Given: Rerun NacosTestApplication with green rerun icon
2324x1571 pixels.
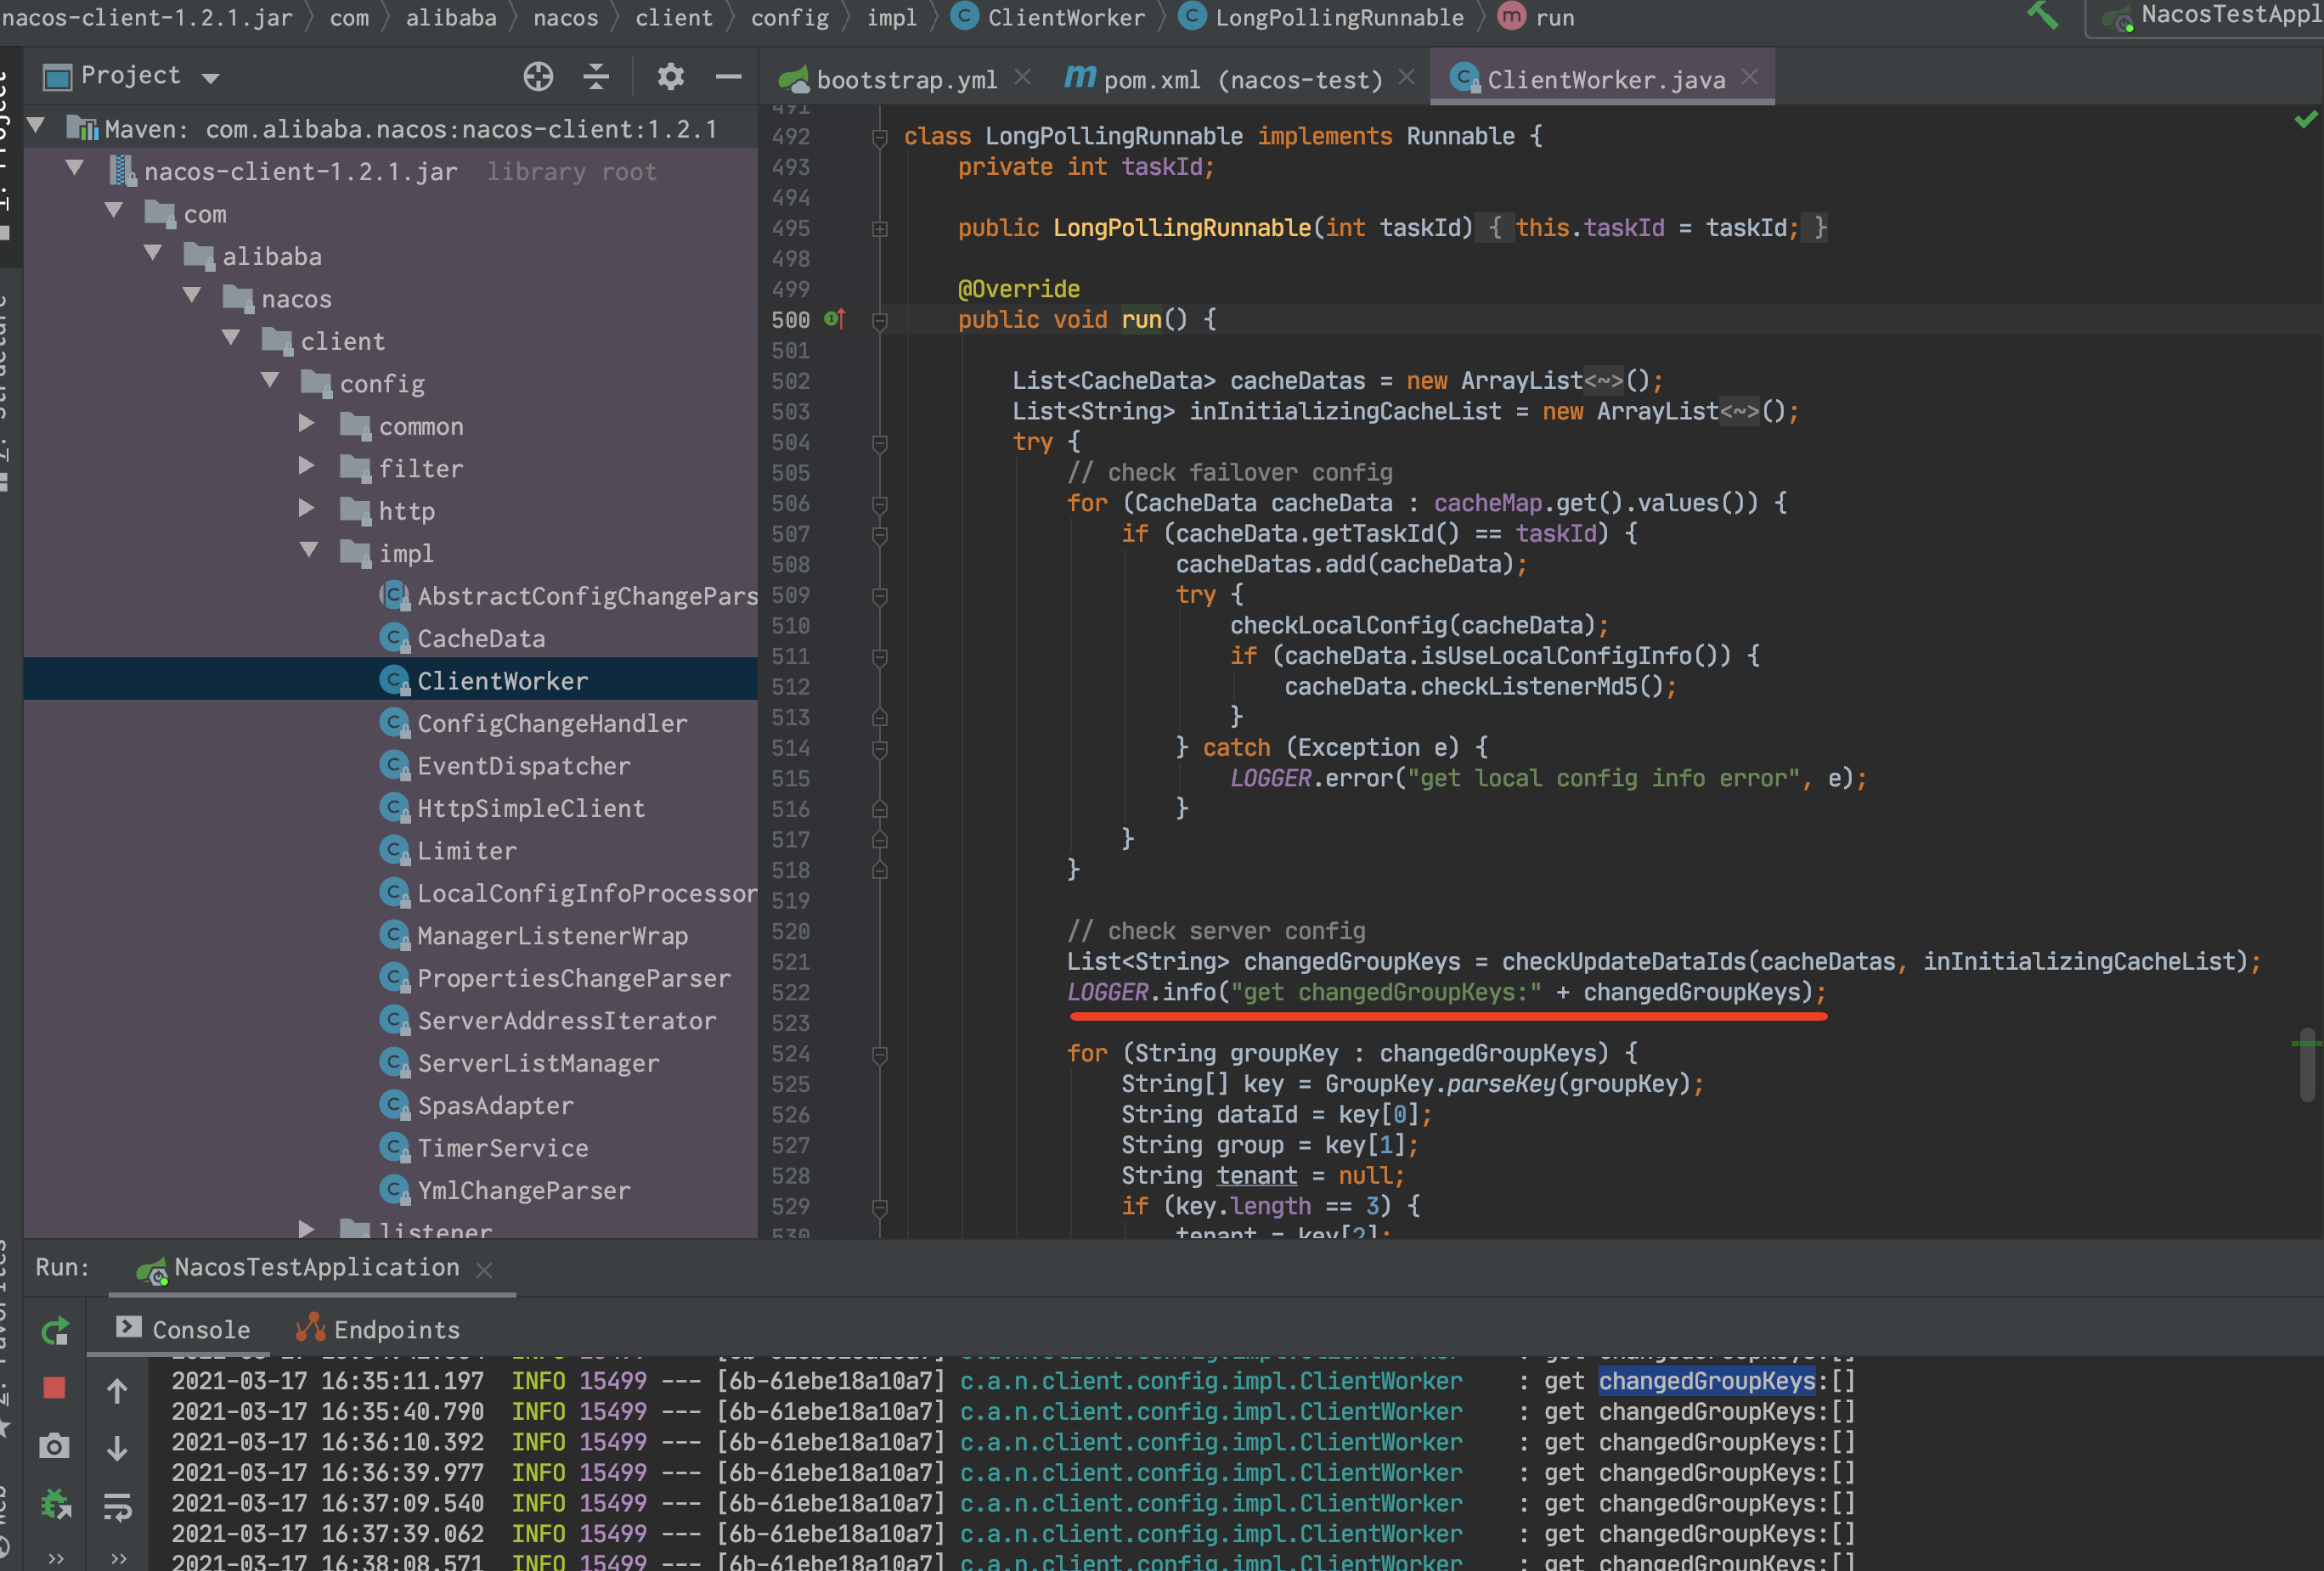Looking at the screenshot, I should pyautogui.click(x=55, y=1330).
